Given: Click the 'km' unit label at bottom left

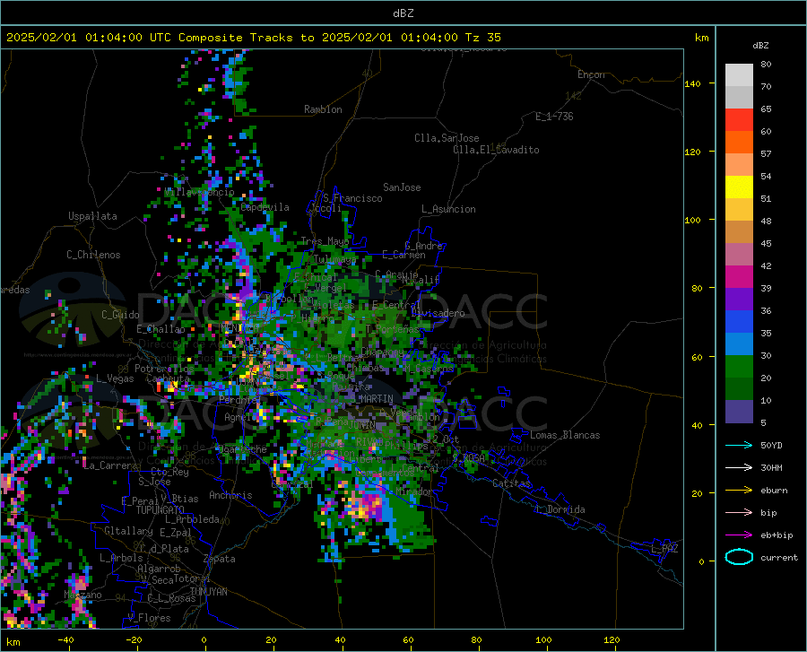Looking at the screenshot, I should pyautogui.click(x=13, y=642).
